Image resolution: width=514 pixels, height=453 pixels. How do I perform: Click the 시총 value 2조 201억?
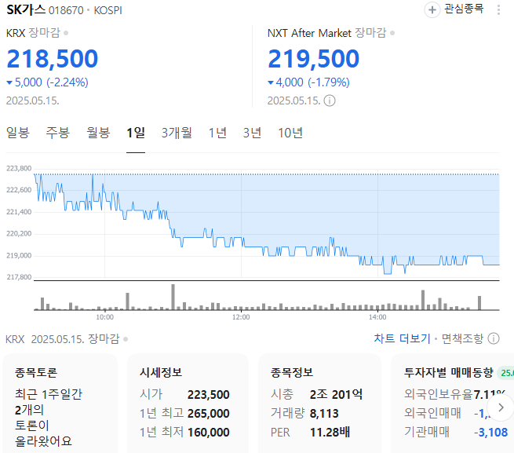[x=336, y=394]
